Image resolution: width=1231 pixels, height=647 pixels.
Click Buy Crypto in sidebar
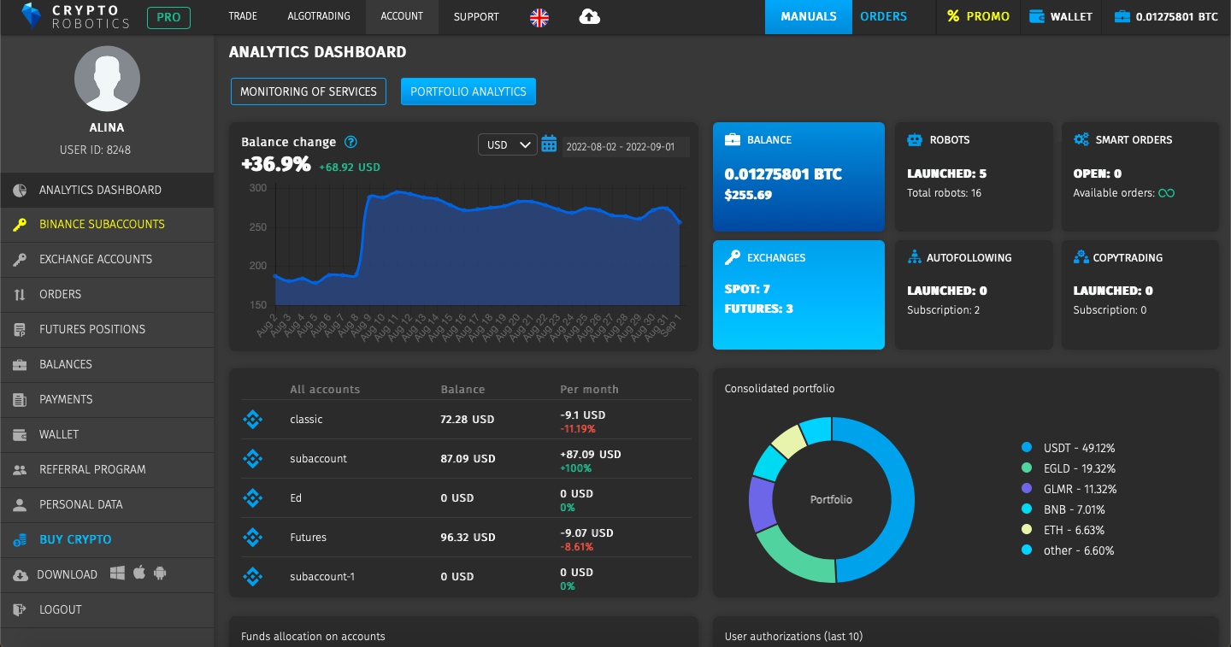click(x=107, y=539)
